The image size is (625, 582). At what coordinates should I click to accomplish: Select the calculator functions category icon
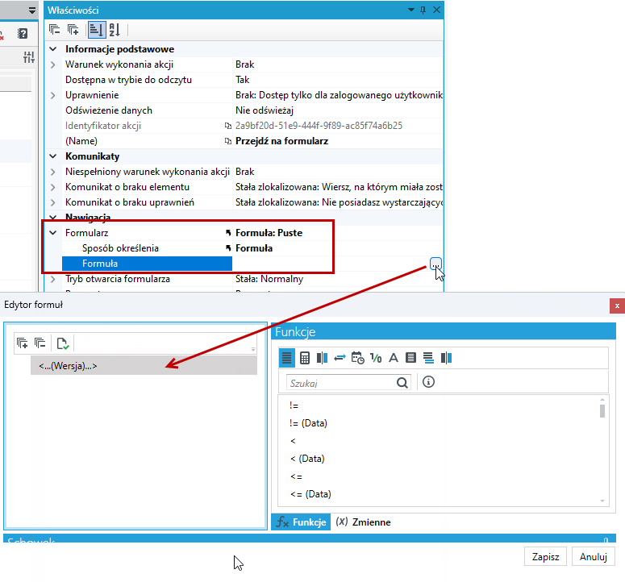tap(305, 358)
